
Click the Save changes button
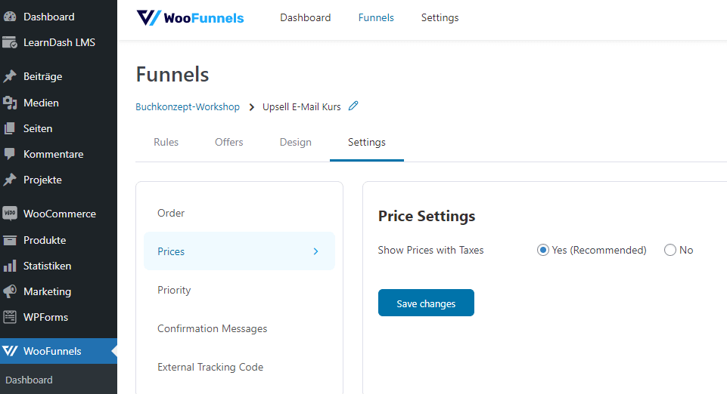click(426, 303)
